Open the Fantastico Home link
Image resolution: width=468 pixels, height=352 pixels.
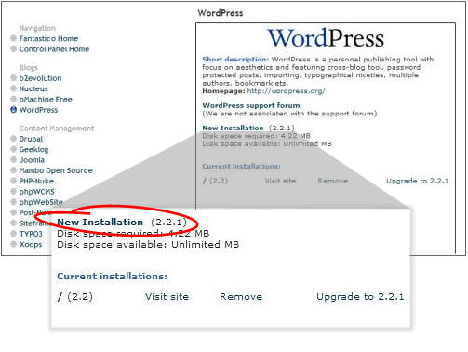[x=48, y=38]
